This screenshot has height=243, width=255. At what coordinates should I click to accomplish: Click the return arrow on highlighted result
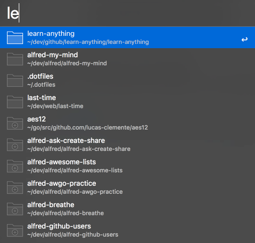coord(244,39)
